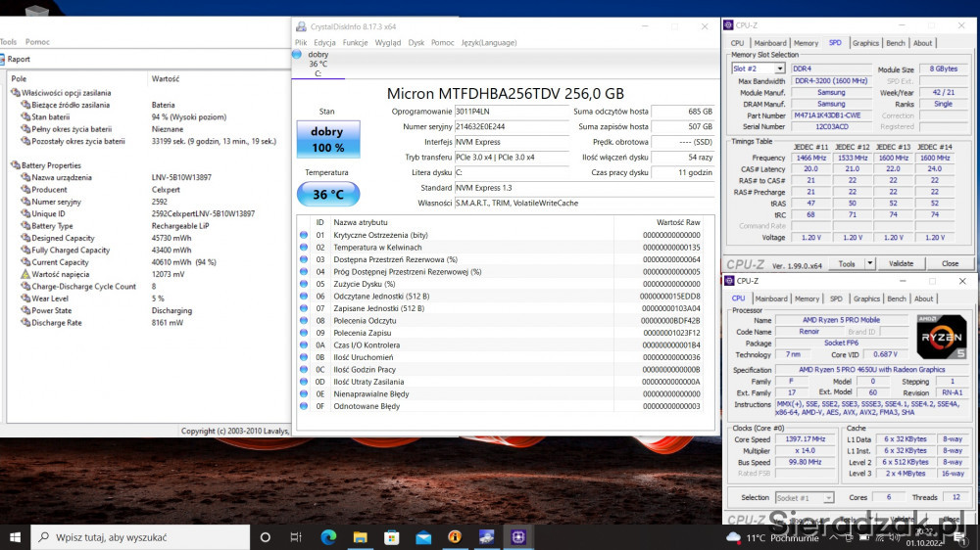Open File Explorer from the taskbar

[360, 537]
